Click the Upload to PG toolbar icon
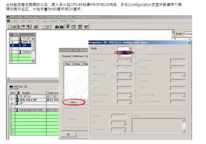The image size is (206, 144). pos(62,27)
